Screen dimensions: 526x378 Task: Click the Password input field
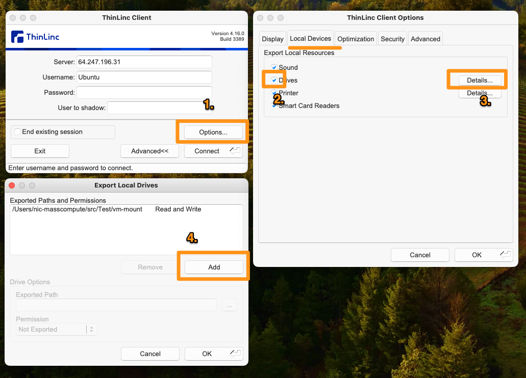(144, 93)
